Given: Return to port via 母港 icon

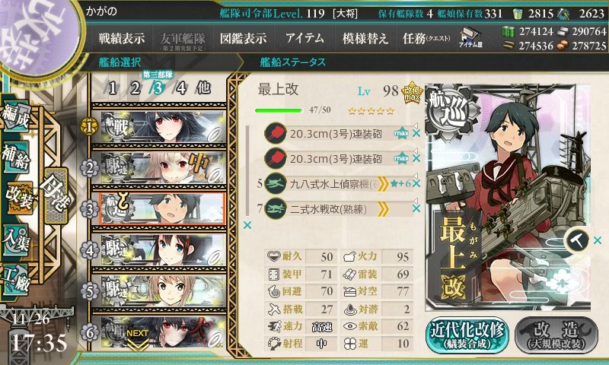Looking at the screenshot, I should (x=56, y=196).
